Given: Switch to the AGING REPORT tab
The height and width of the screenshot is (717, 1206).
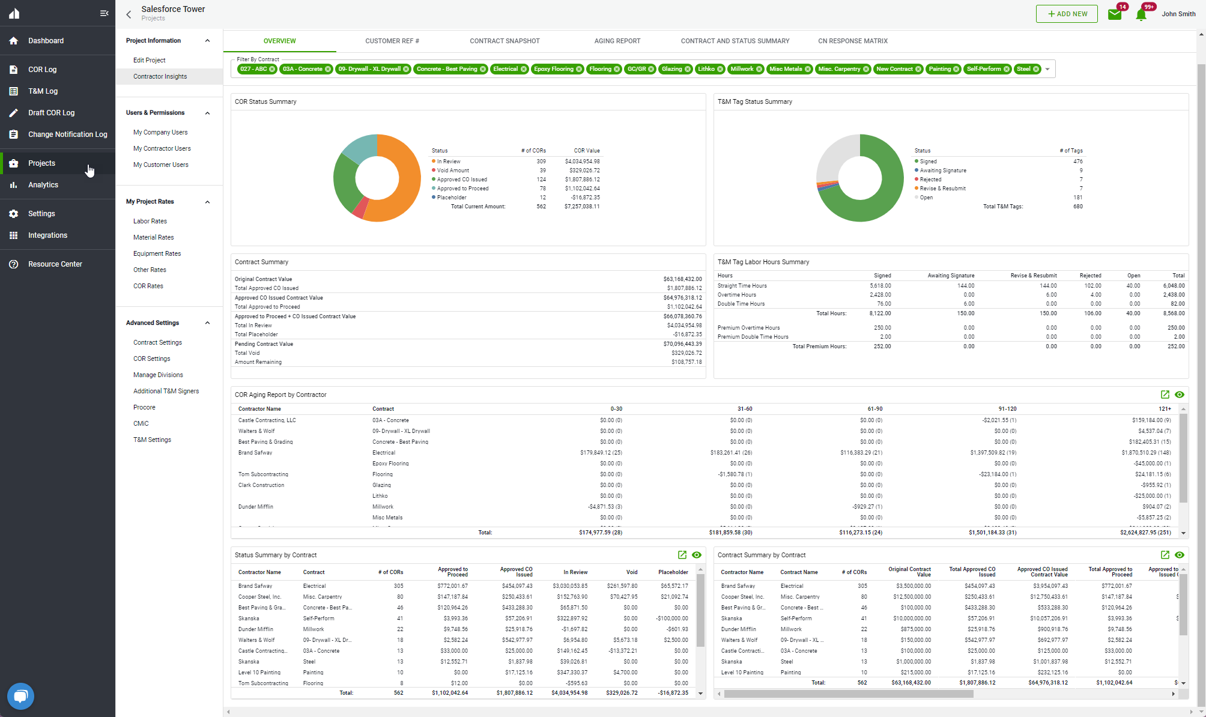Looking at the screenshot, I should tap(617, 41).
